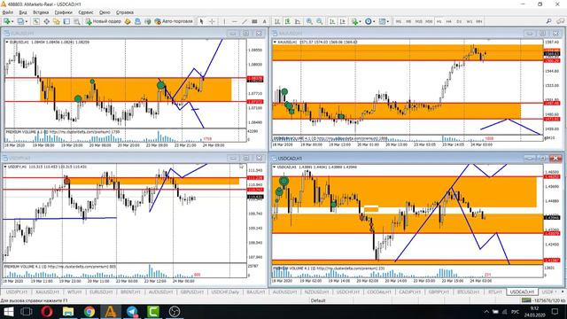Switch chart to line chart
The width and height of the screenshot is (567, 319).
coord(298,21)
